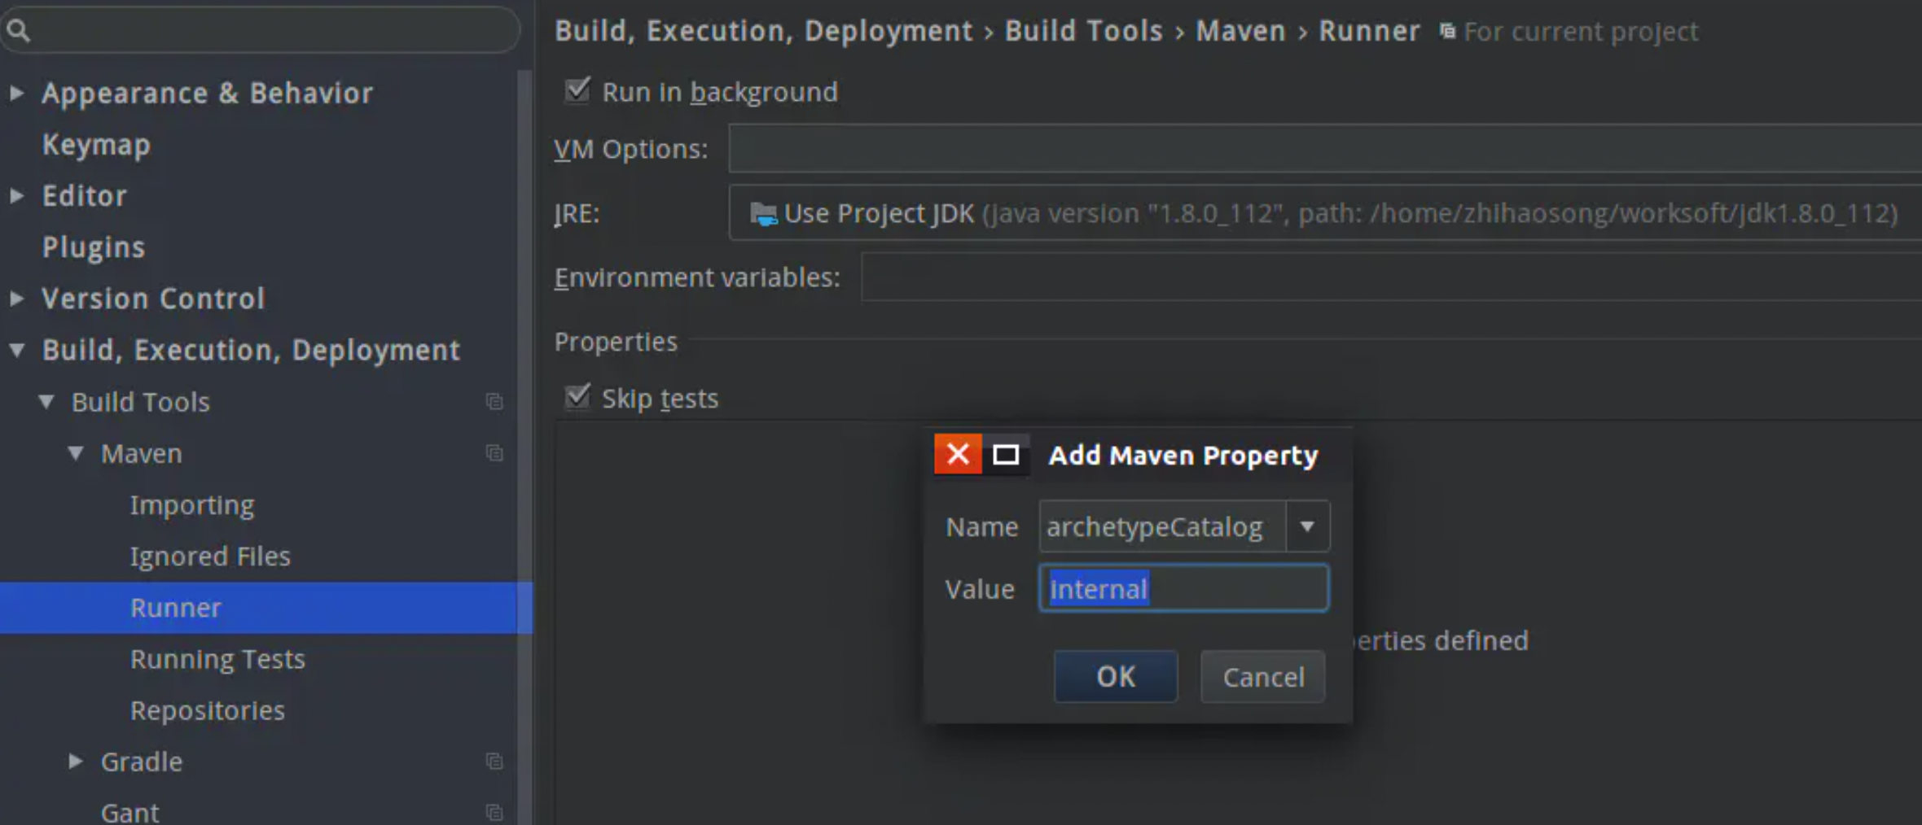Viewport: 1922px width, 825px height.
Task: Collapse the Maven node
Action: click(x=76, y=453)
